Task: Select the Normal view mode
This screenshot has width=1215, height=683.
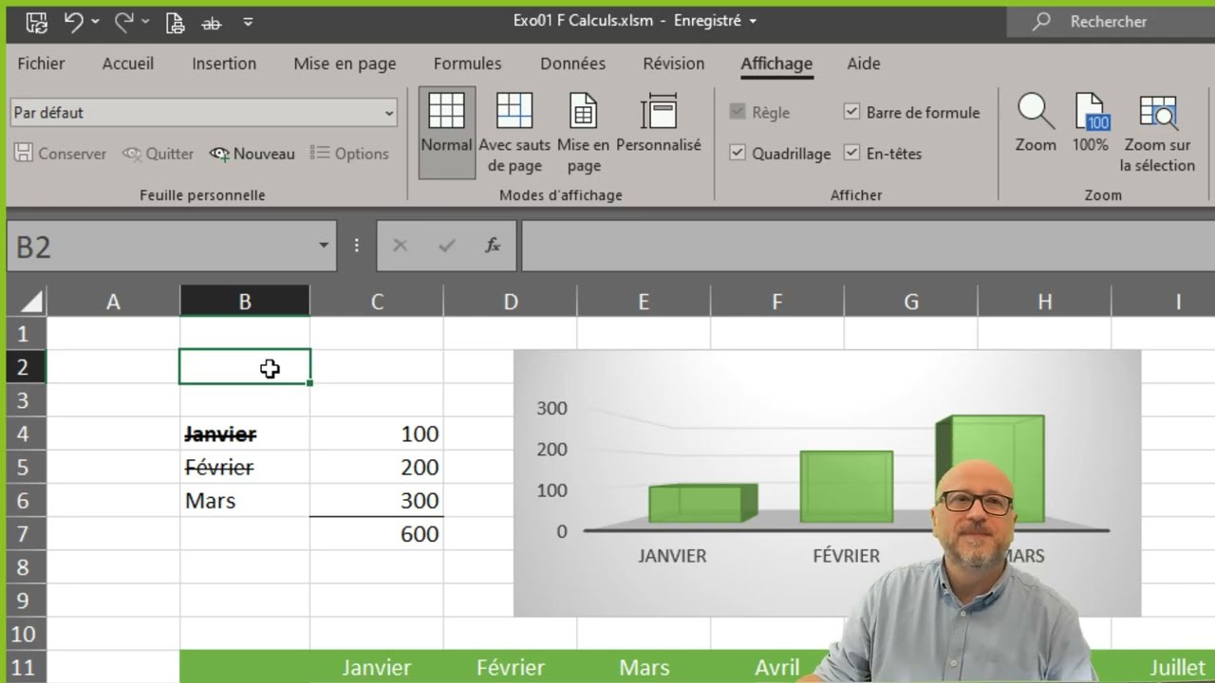Action: click(x=446, y=132)
